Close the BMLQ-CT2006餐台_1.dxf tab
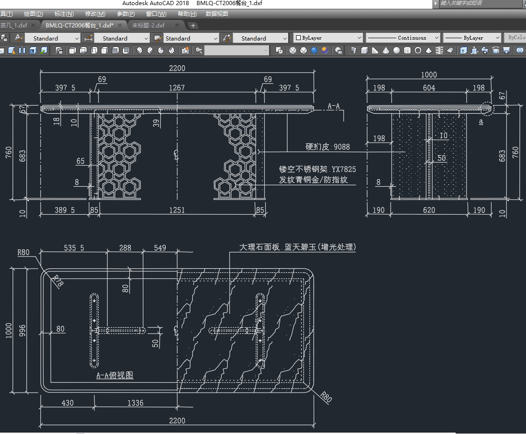Viewport: 526px width, 434px height. tap(120, 25)
